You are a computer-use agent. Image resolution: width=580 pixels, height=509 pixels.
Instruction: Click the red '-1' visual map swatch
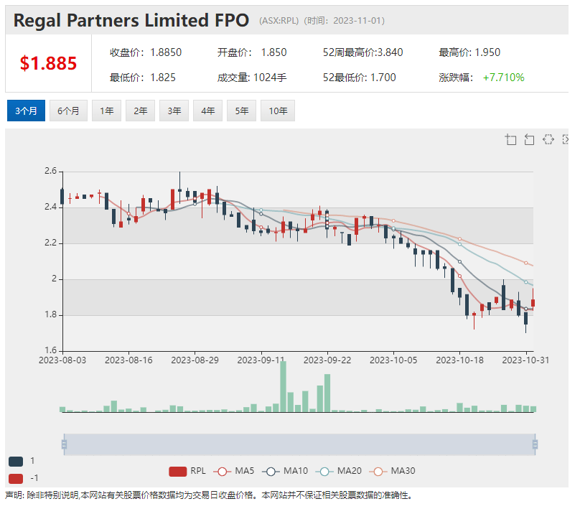(x=15, y=478)
